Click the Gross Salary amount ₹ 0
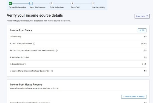The image size is (153, 103). [145, 37]
